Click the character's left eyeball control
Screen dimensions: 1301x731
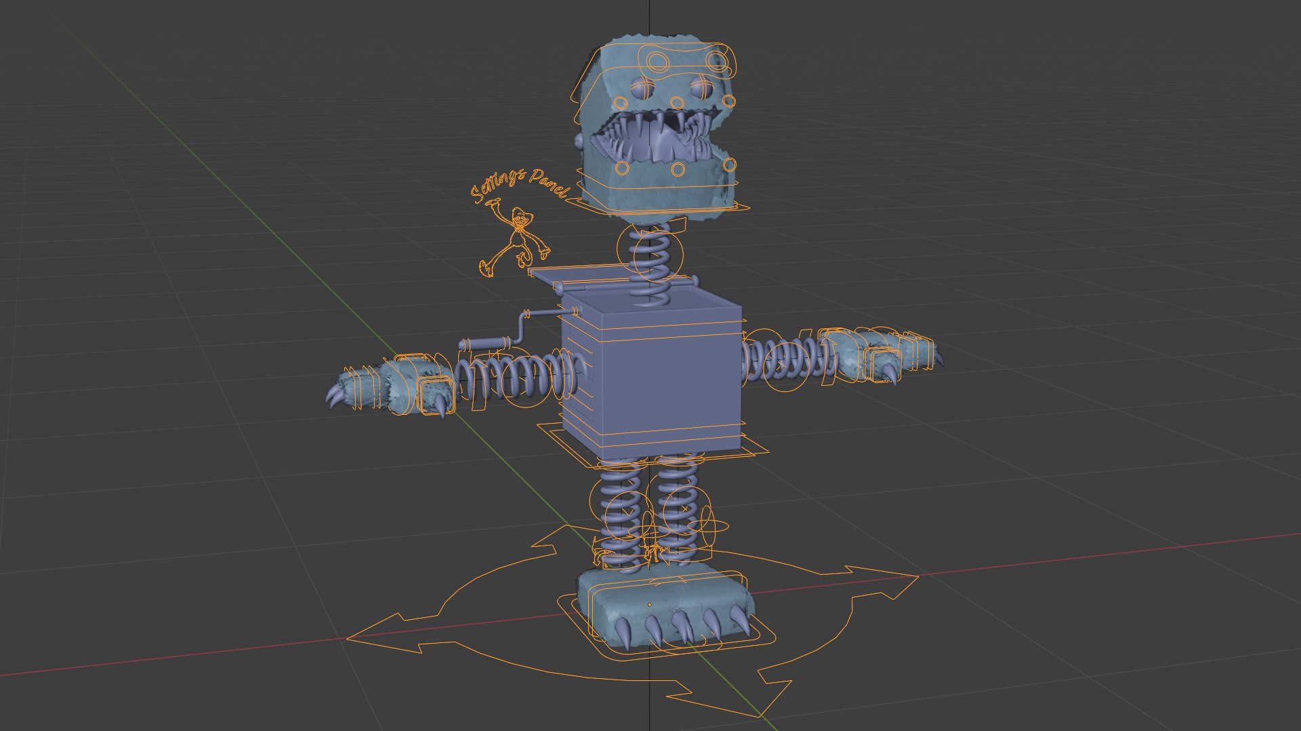point(642,87)
